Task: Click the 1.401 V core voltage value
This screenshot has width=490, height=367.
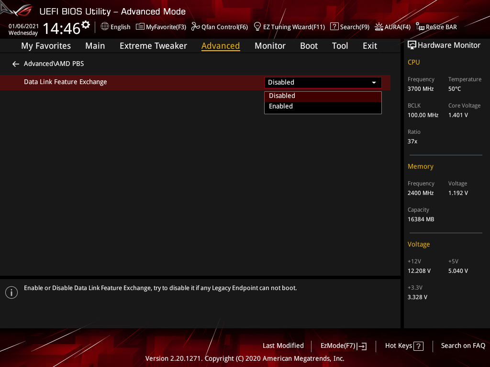Action: click(458, 115)
